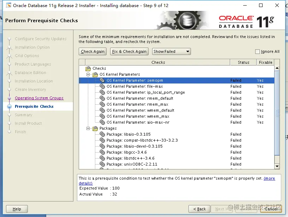The height and width of the screenshot is (217, 288).
Task: Select 'Package: compat-libstdc++-33-3.2.3' row
Action: pos(176,140)
